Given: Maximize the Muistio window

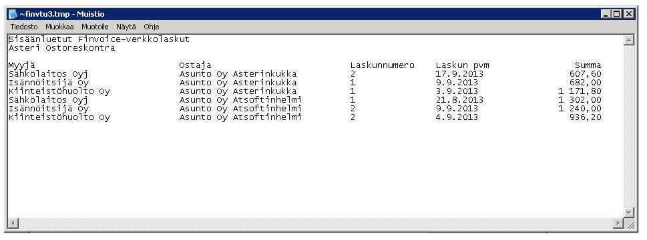Looking at the screenshot, I should [x=616, y=14].
